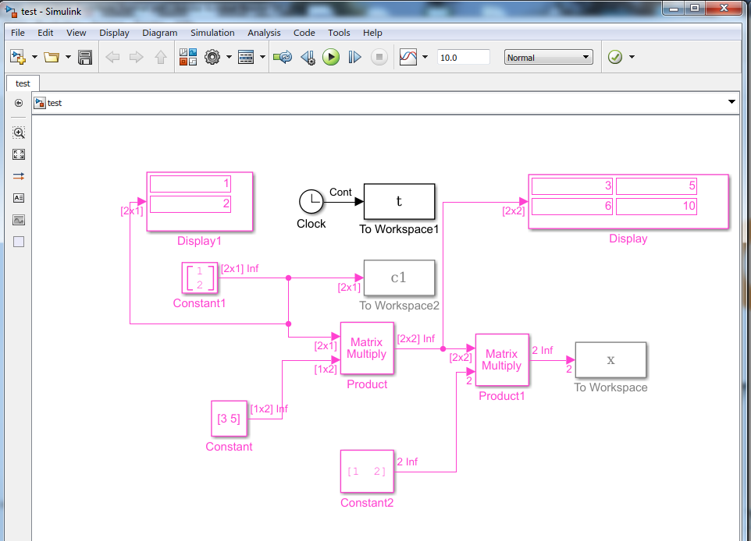Open the Diagram menu

pyautogui.click(x=159, y=33)
